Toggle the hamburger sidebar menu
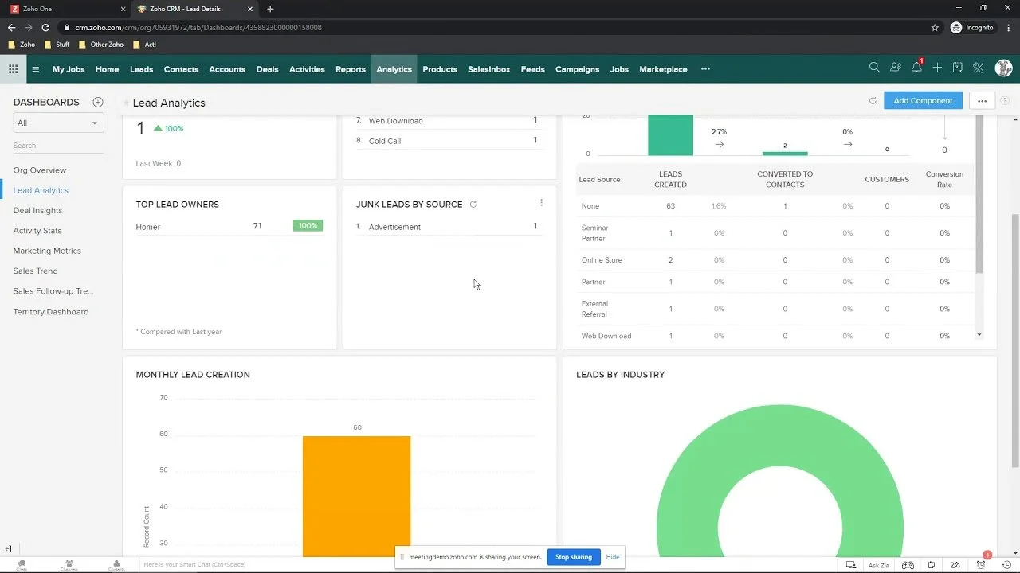 click(x=35, y=69)
